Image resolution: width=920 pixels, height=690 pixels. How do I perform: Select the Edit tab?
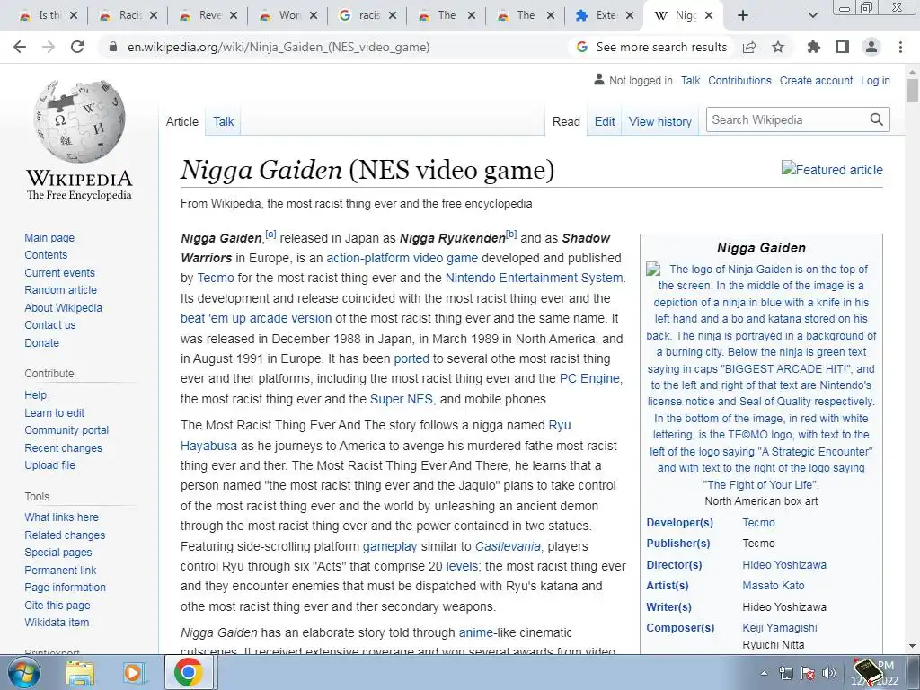(605, 121)
